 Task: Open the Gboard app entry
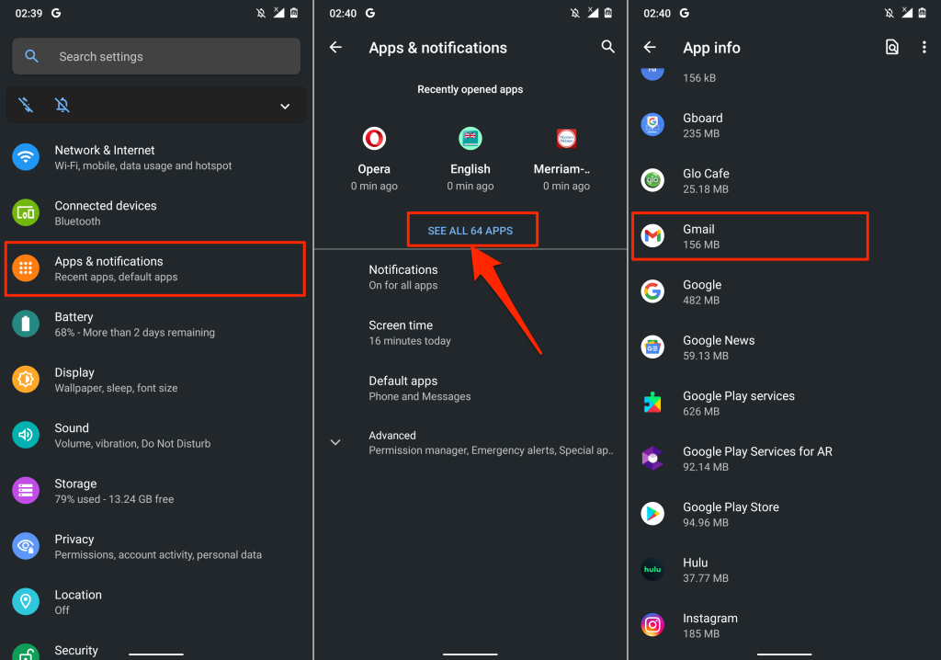703,126
